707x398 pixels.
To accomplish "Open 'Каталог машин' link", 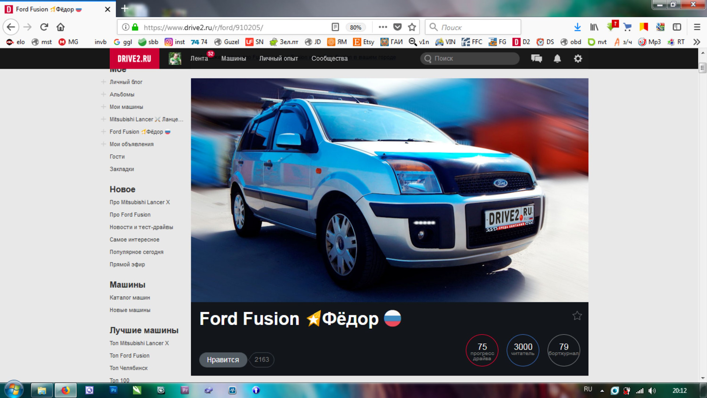I will [x=130, y=297].
